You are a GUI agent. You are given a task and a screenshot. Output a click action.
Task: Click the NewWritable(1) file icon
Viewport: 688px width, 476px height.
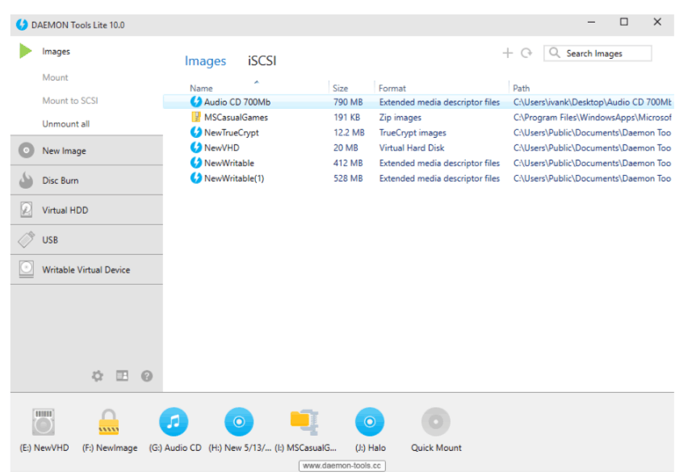pos(196,178)
